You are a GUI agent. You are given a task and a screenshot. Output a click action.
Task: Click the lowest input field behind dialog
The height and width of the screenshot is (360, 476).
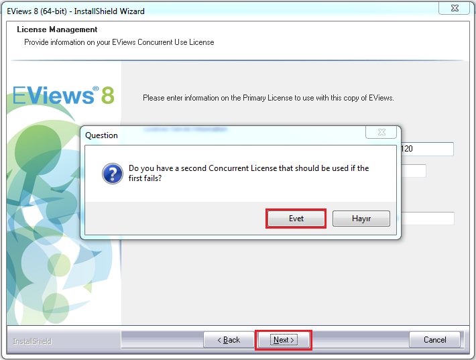pyautogui.click(x=428, y=219)
